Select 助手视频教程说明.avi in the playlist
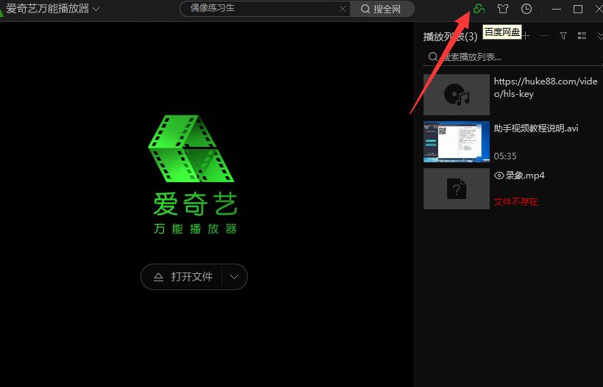The width and height of the screenshot is (603, 387). click(535, 128)
